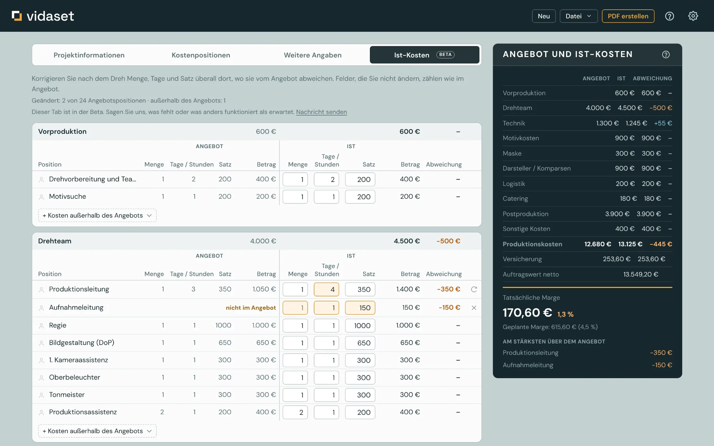Open the Weitere Angaben tab
The height and width of the screenshot is (446, 714).
click(313, 55)
